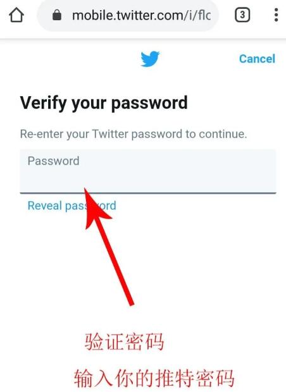The image size is (286, 392).
Task: Click the red 输入你的推特密码 caption
Action: [154, 378]
